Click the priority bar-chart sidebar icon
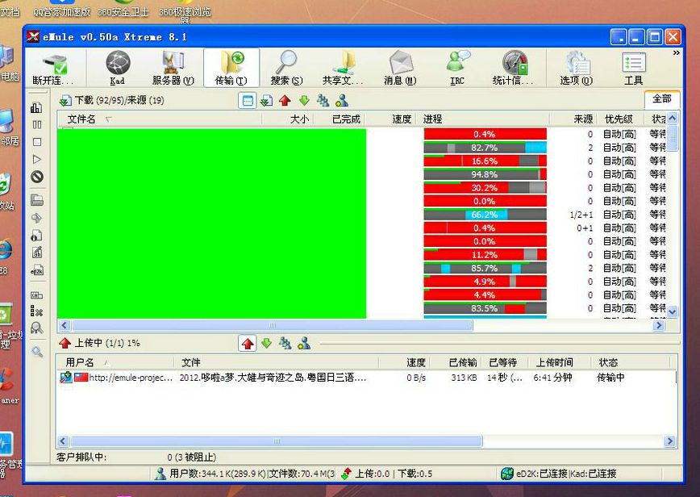Image resolution: width=700 pixels, height=497 pixels. (x=36, y=107)
